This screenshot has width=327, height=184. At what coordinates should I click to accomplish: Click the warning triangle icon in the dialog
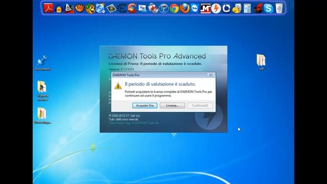(x=118, y=86)
